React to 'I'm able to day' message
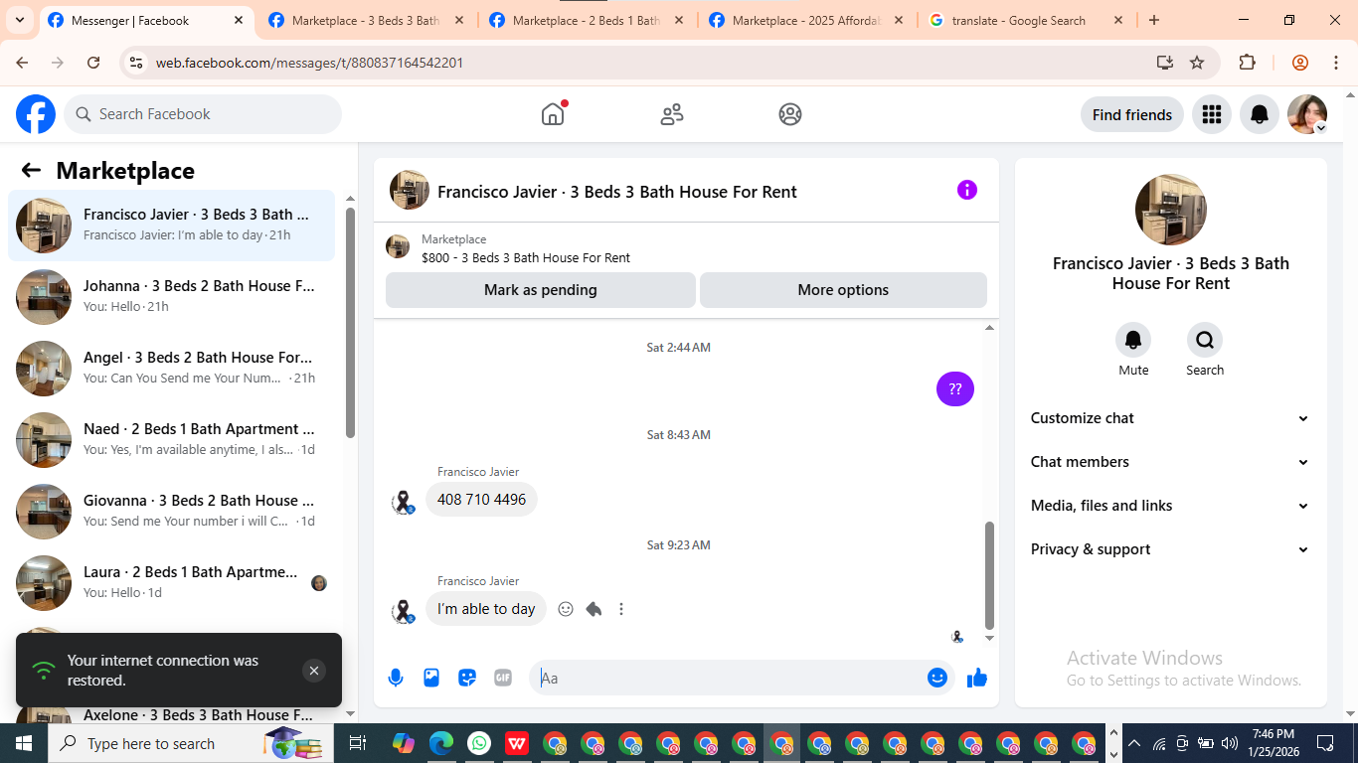1358x763 pixels. pos(566,609)
